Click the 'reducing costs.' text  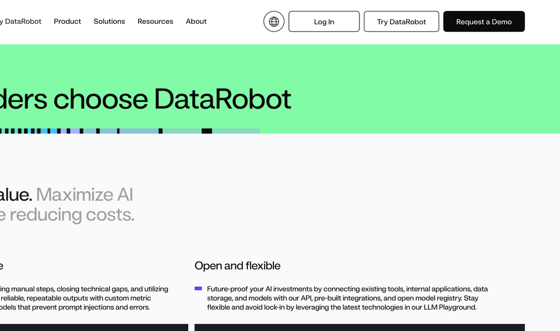[72, 215]
